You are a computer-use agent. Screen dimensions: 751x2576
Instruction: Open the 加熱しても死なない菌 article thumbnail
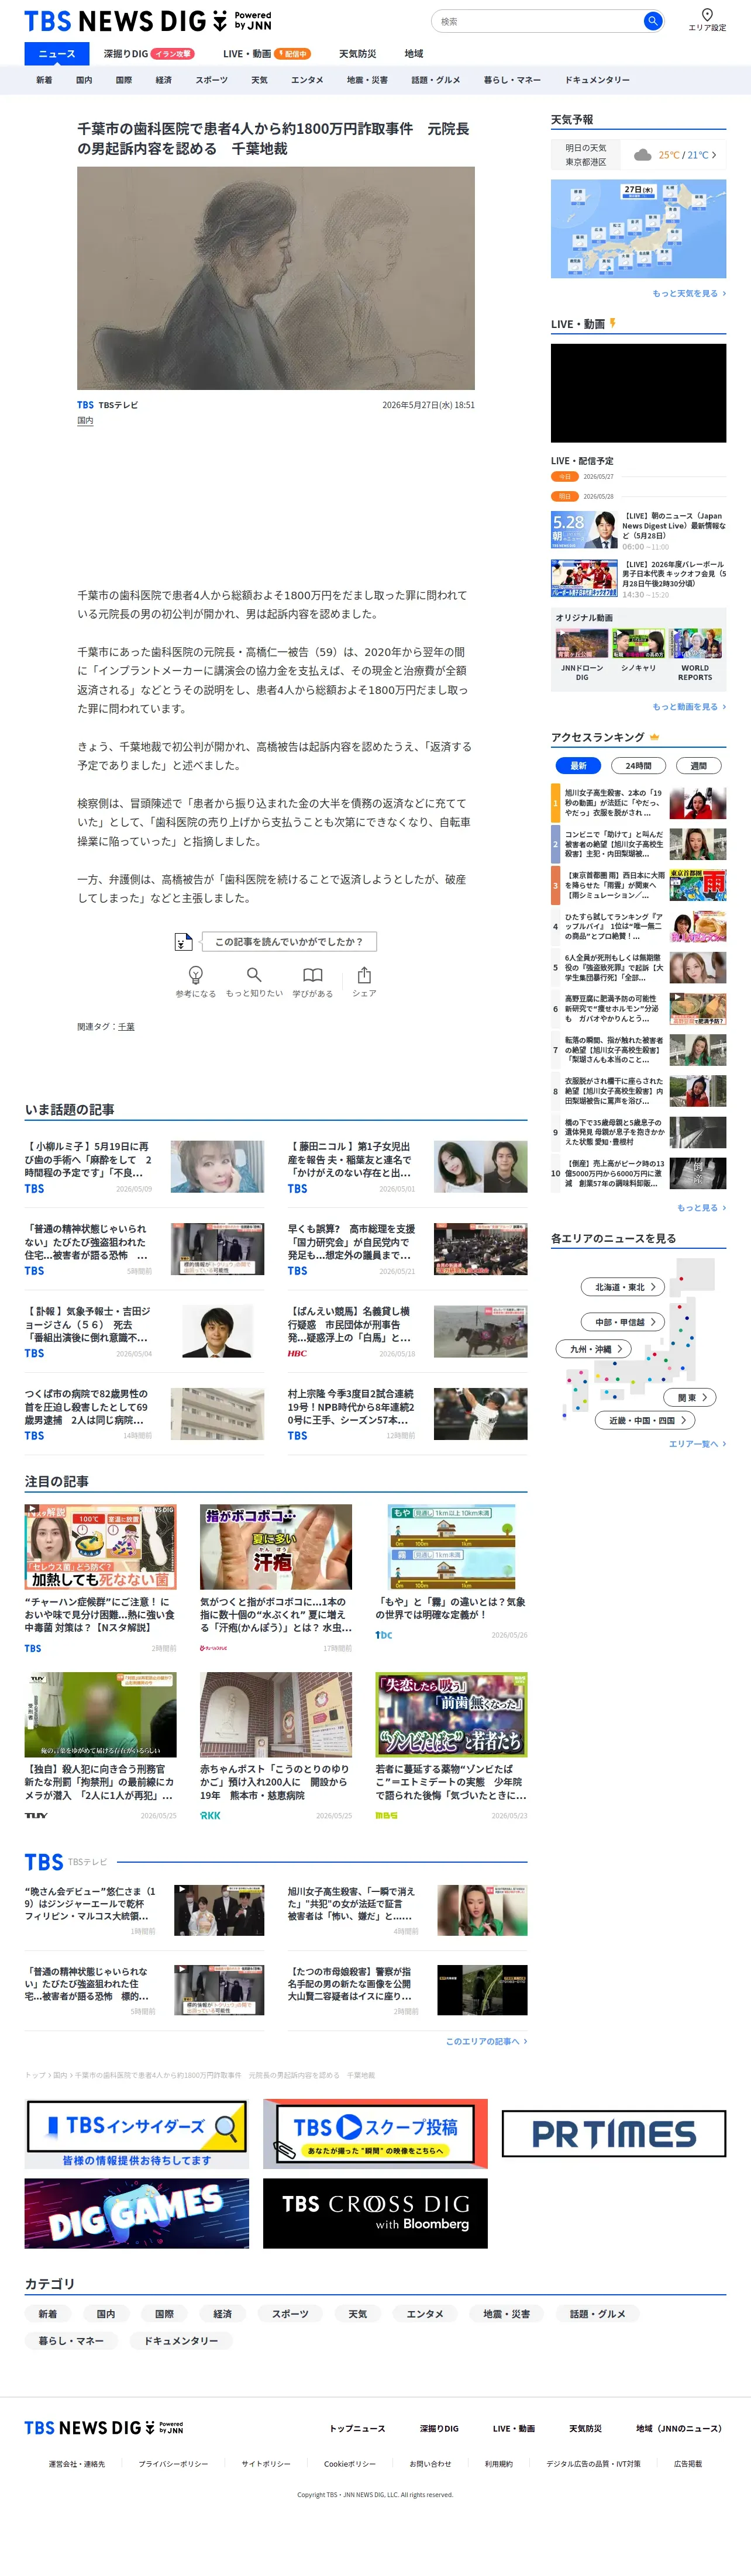pyautogui.click(x=100, y=1547)
